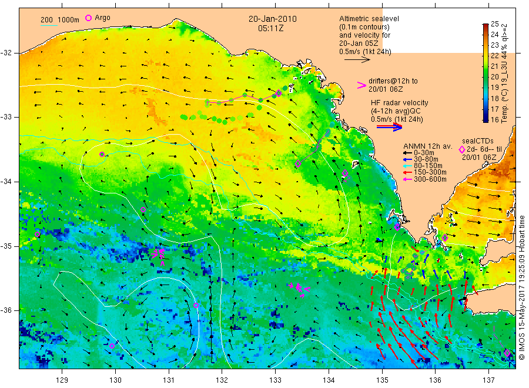Click the seal CTD diamond near 134.3E, 33.9S
Image resolution: width=529 pixels, height=388 pixels.
tap(345, 173)
